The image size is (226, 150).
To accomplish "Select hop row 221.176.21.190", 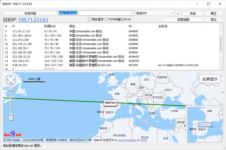I will coord(111,44).
